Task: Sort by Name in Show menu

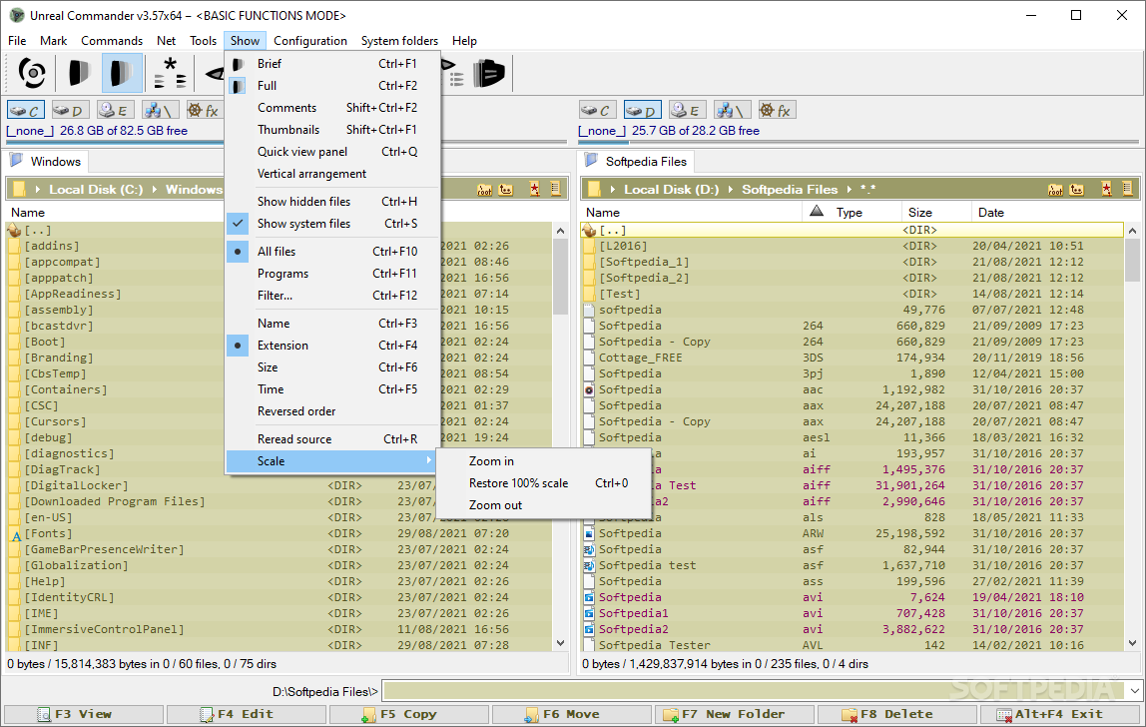Action: coord(332,324)
